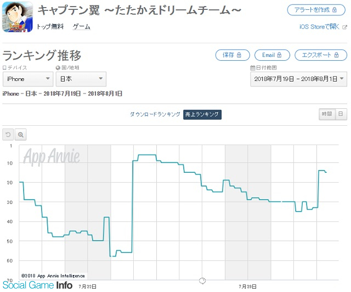Click the reset zoom undo icon
Viewport: 351px width, 292px height.
pos(8,135)
